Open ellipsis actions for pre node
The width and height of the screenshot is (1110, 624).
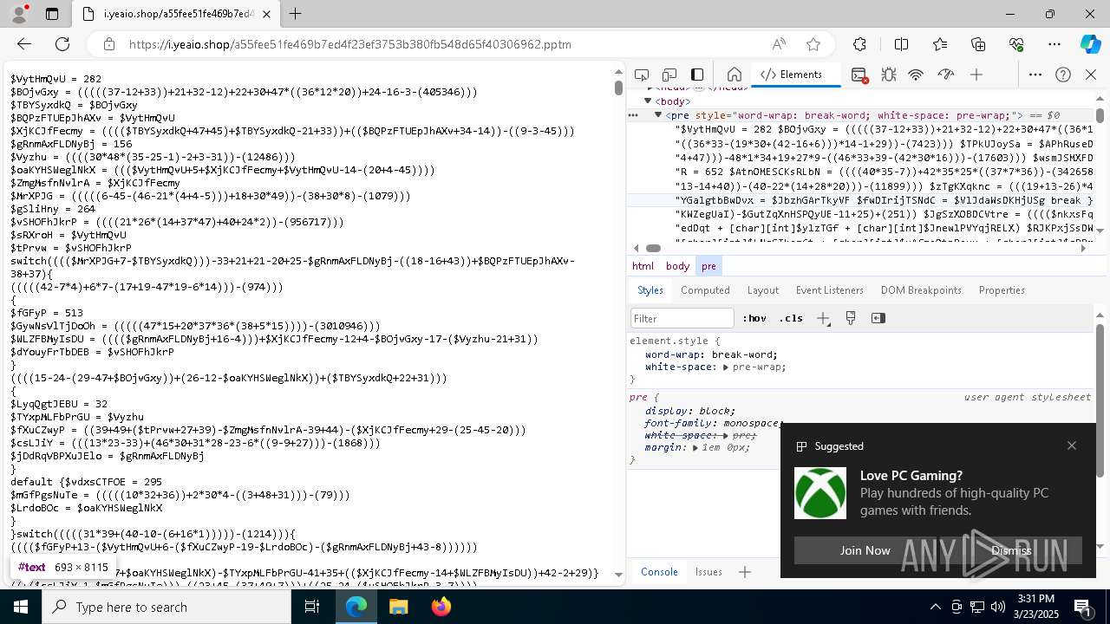pyautogui.click(x=634, y=115)
